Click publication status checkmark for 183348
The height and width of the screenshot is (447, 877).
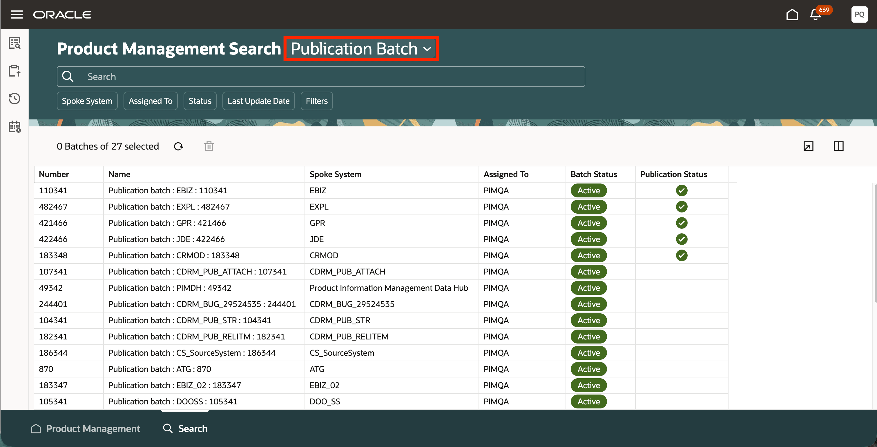682,255
